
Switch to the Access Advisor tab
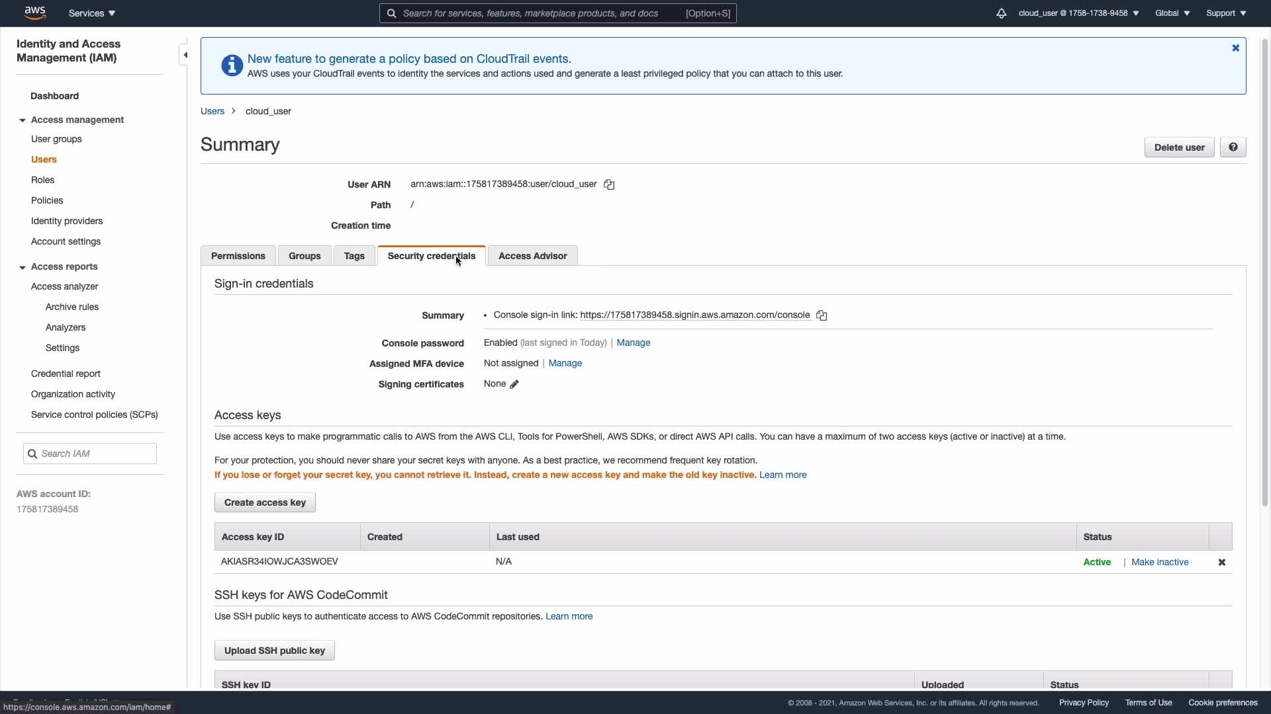(532, 256)
